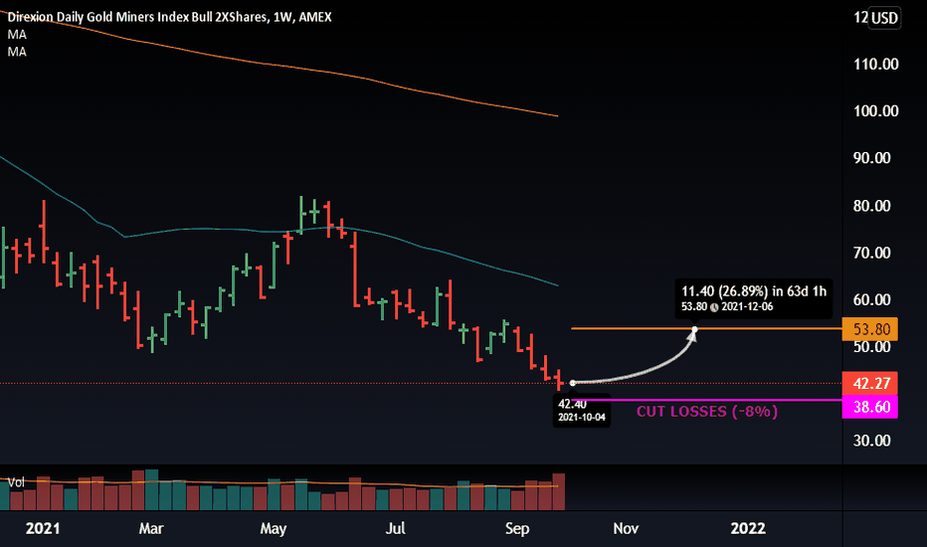Click the 2021 time axis label

coord(43,528)
